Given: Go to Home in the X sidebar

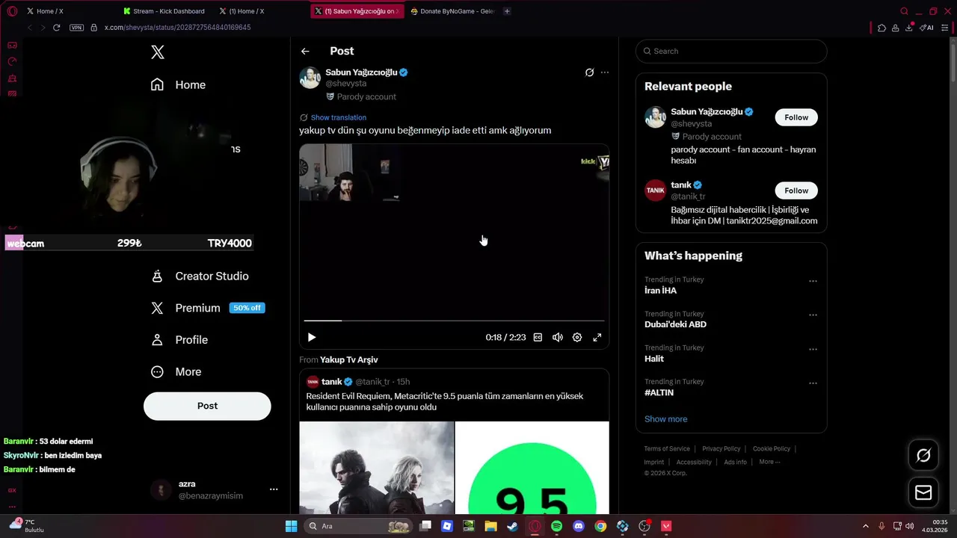Looking at the screenshot, I should click(178, 85).
